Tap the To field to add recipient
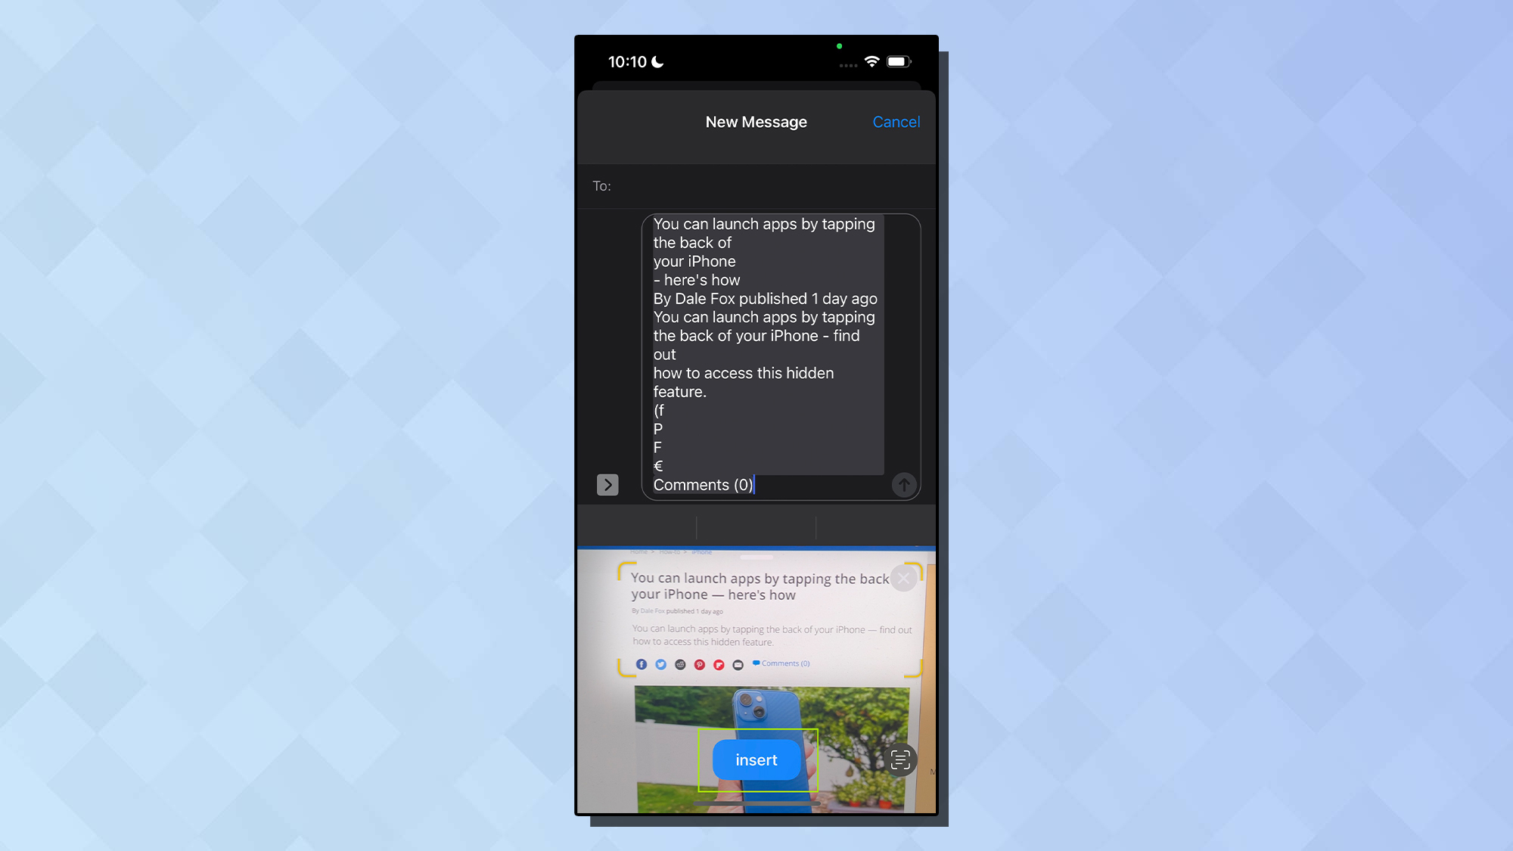Screen dimensions: 1513x851 pyautogui.click(x=756, y=185)
